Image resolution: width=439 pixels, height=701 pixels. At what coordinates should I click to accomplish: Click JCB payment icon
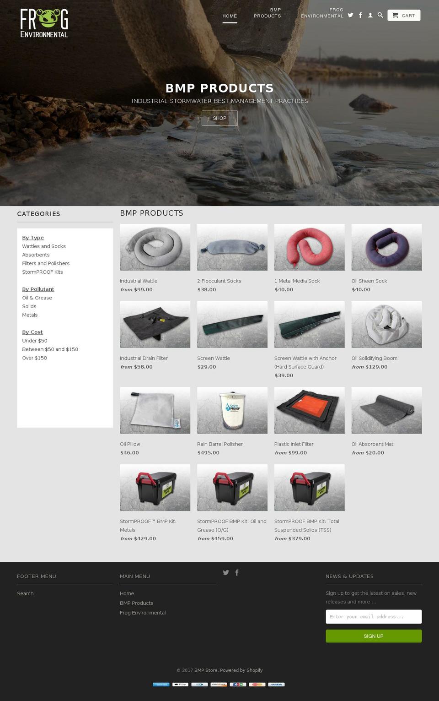238,685
